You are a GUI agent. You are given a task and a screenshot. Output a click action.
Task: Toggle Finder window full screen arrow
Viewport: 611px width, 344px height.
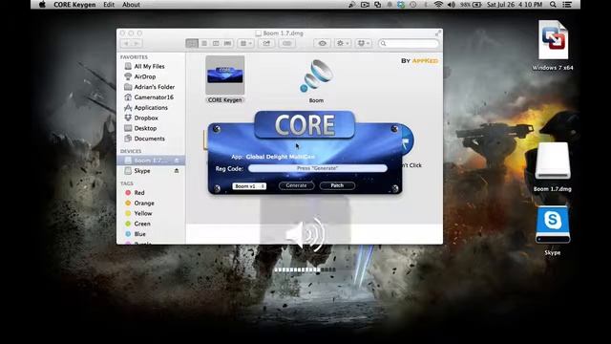[x=438, y=33]
